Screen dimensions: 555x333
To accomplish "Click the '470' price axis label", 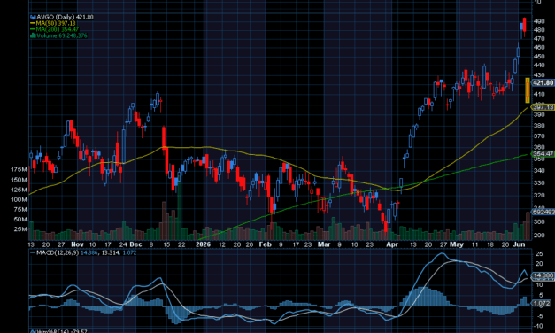I will point(539,39).
